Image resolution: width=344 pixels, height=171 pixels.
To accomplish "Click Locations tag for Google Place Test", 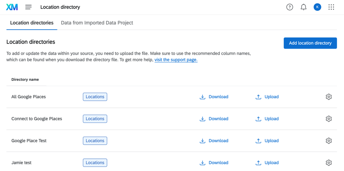I will coord(95,141).
